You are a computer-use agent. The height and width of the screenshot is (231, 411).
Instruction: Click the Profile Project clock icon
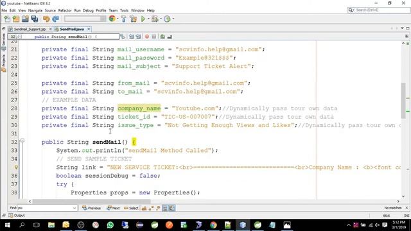(167, 19)
